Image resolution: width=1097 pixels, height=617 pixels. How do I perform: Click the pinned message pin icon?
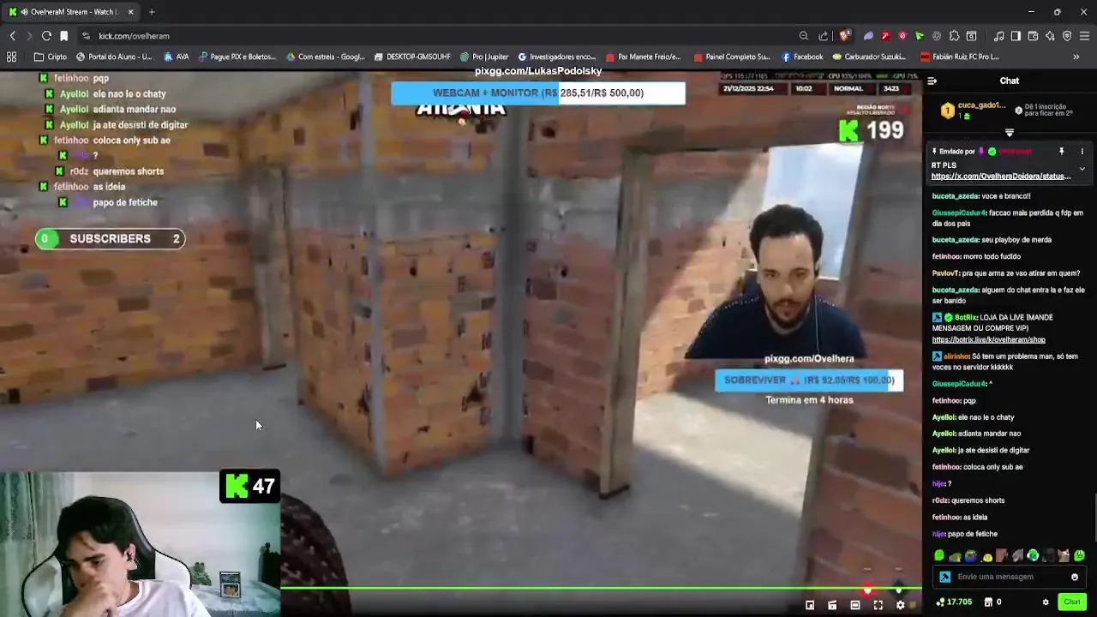tap(1061, 152)
